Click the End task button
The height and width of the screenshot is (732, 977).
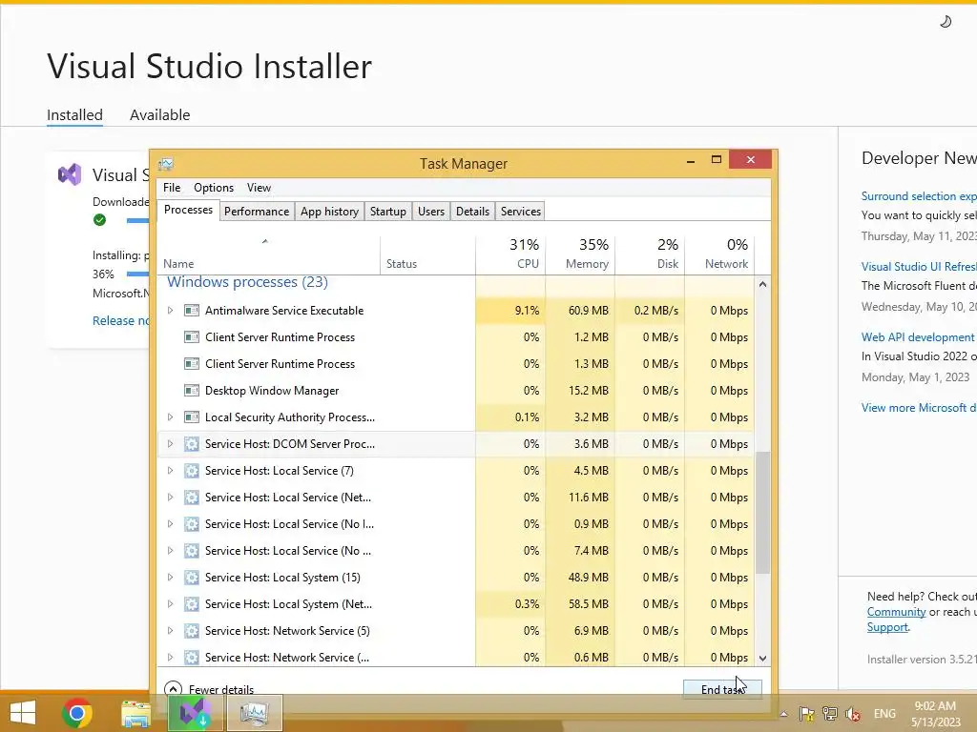[722, 689]
